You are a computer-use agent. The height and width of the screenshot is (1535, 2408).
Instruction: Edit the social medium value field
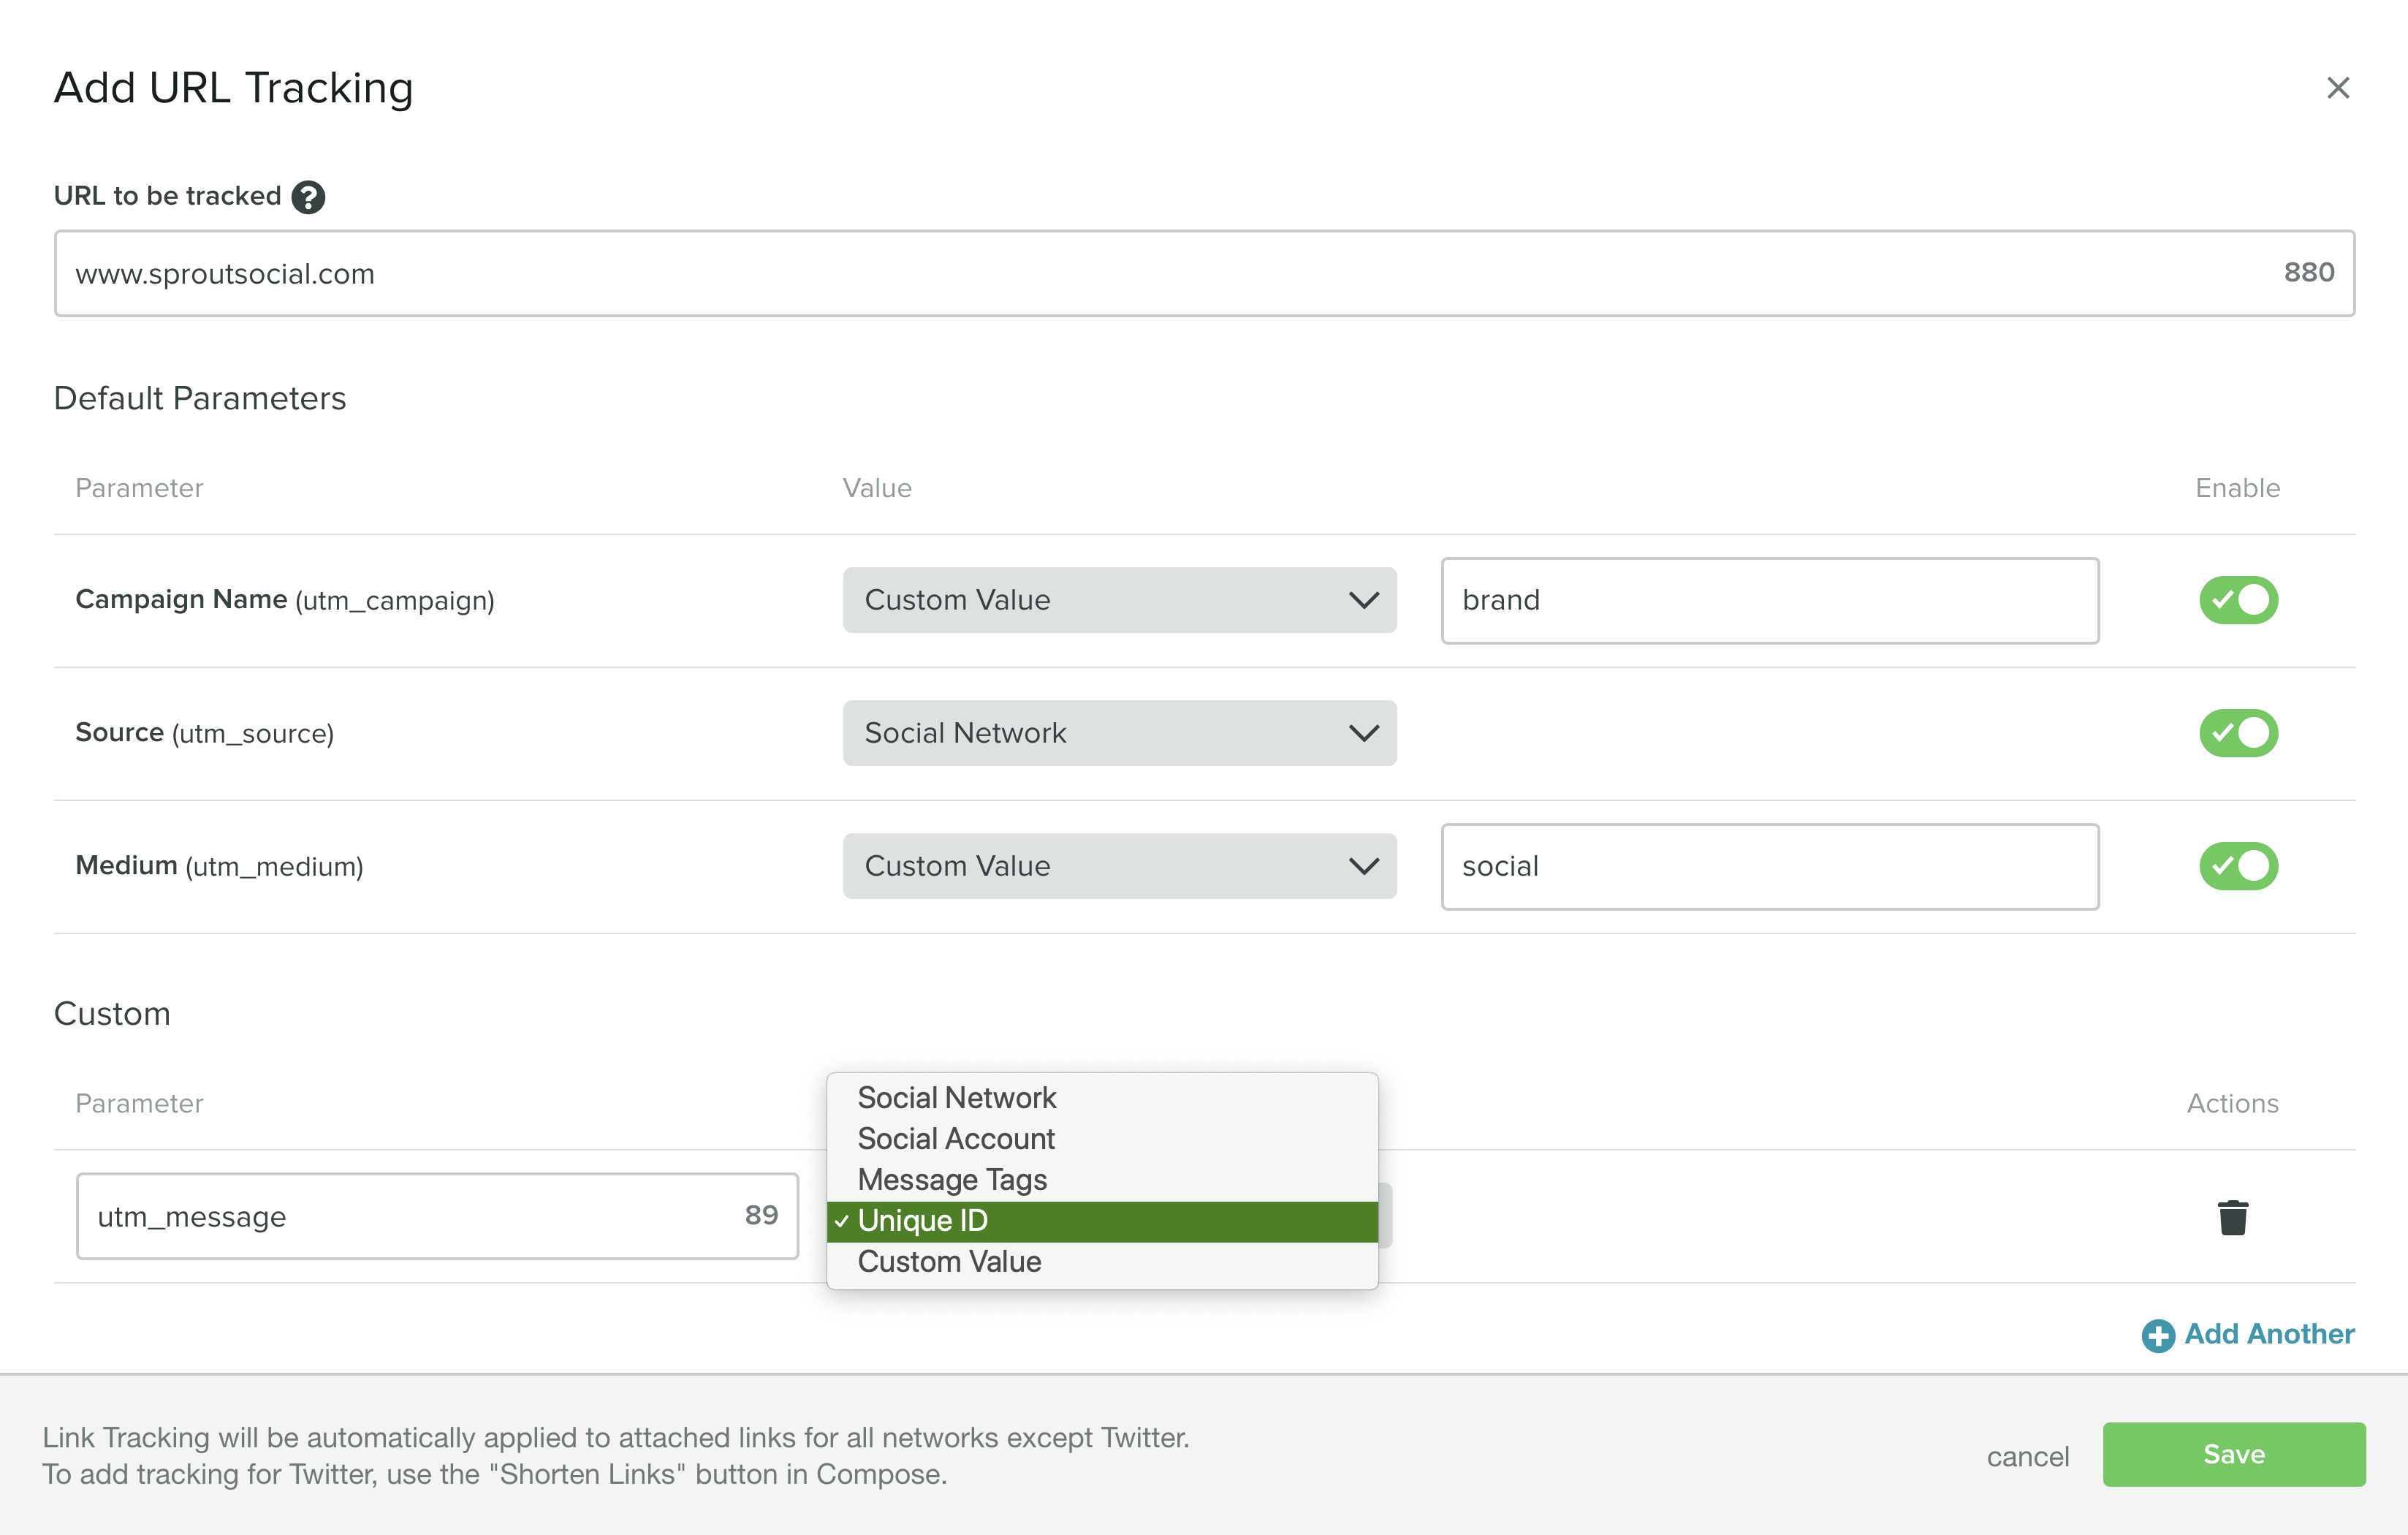point(1769,866)
